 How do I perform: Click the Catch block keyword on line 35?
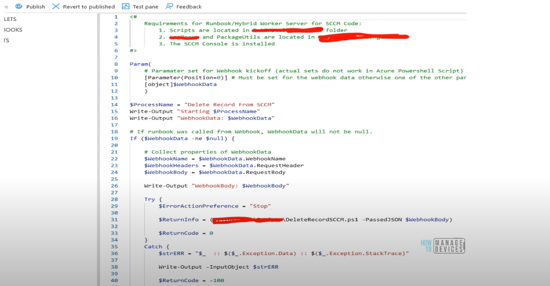[153, 246]
